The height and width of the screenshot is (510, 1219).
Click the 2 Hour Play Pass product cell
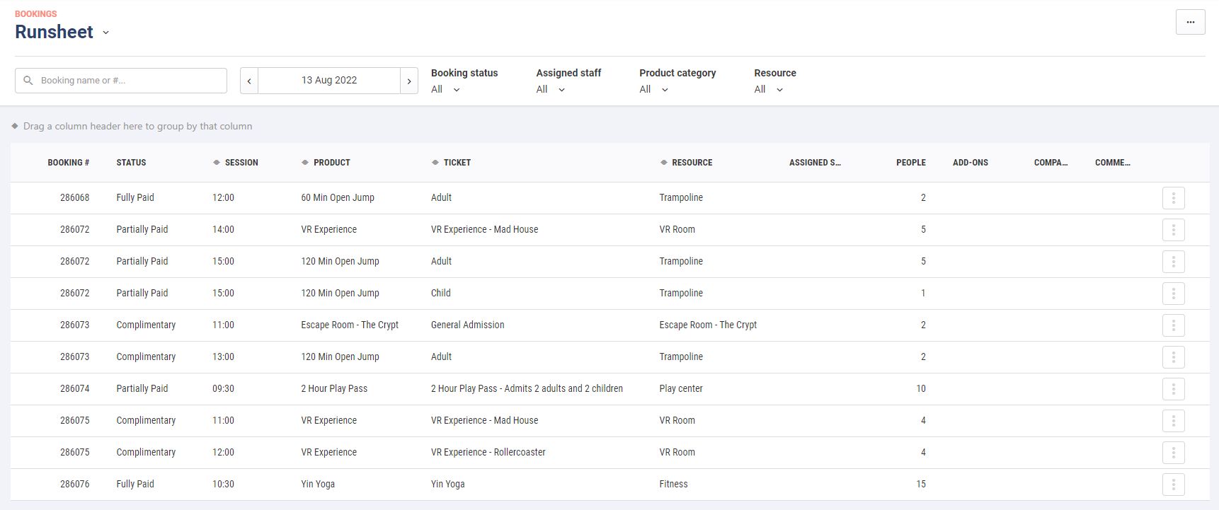pyautogui.click(x=334, y=389)
